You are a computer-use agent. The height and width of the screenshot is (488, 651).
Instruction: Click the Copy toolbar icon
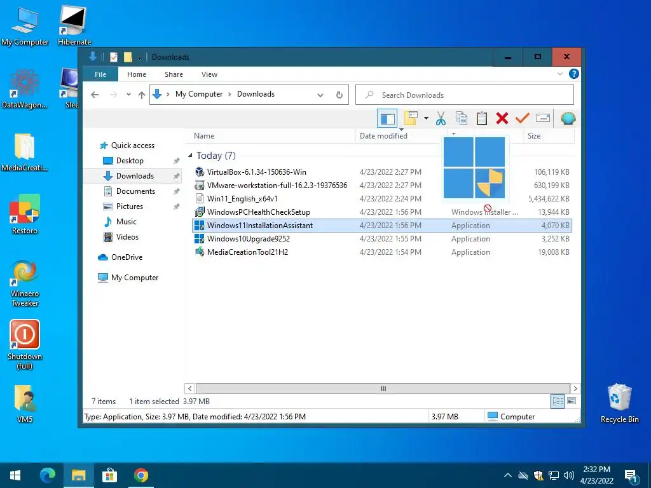click(462, 118)
